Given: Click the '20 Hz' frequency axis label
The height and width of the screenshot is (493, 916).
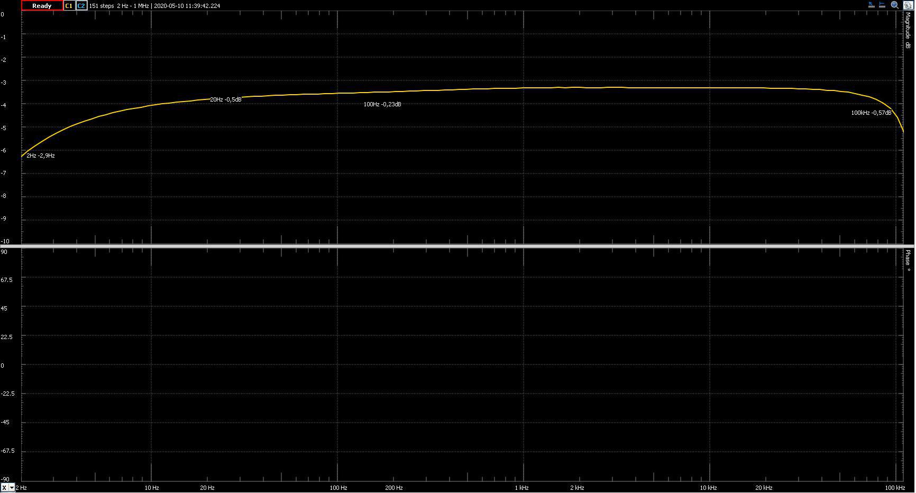Looking at the screenshot, I should pyautogui.click(x=207, y=488).
